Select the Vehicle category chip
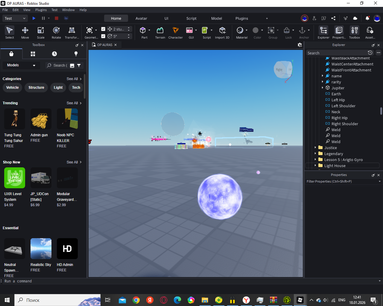383x306 pixels. coord(13,88)
